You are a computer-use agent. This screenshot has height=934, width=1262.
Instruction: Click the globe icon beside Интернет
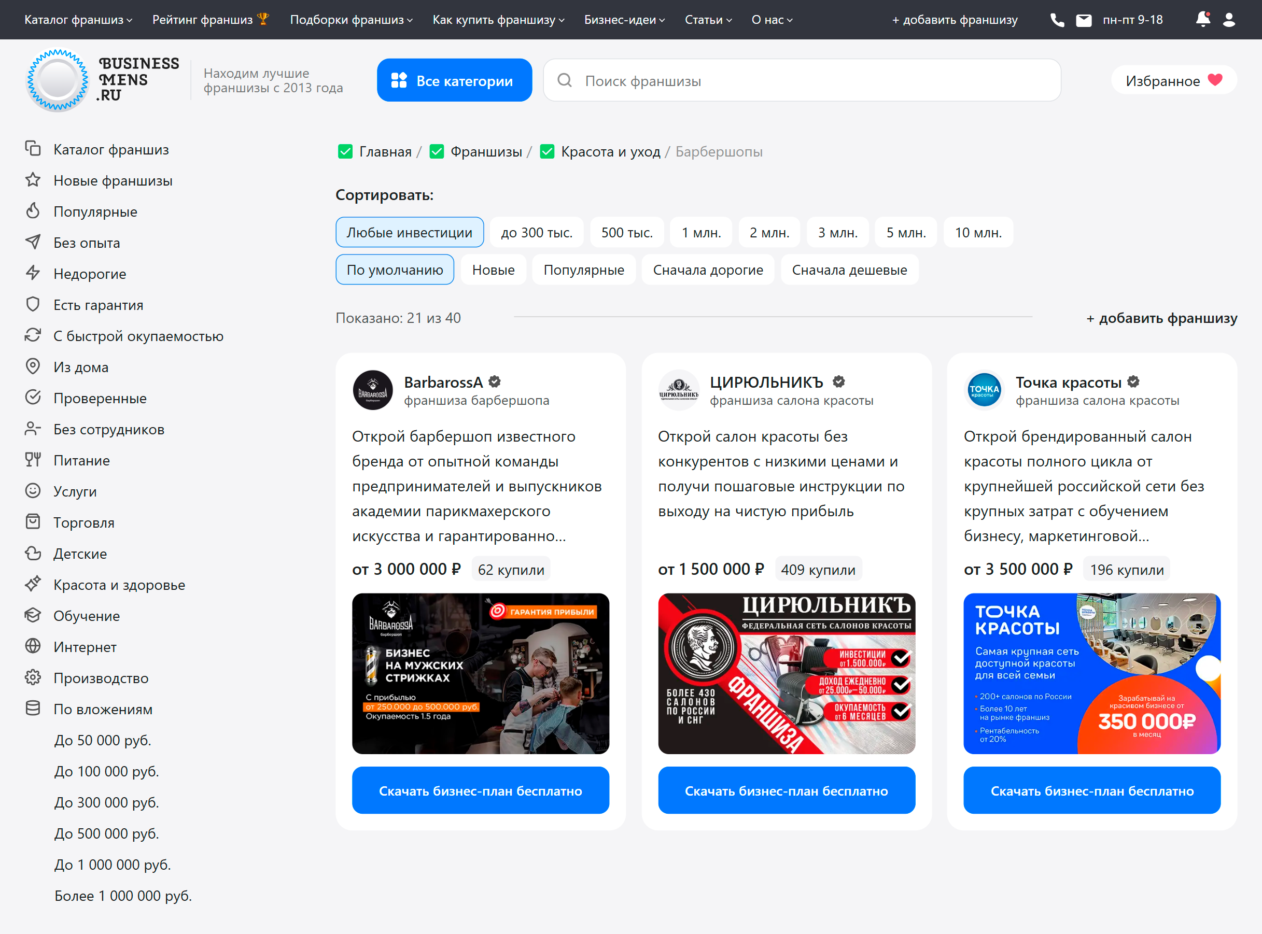(x=33, y=646)
